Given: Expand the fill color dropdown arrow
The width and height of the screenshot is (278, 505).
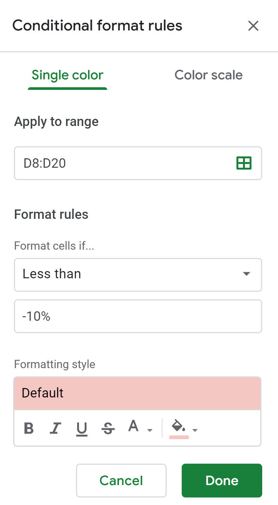Looking at the screenshot, I should (x=195, y=430).
